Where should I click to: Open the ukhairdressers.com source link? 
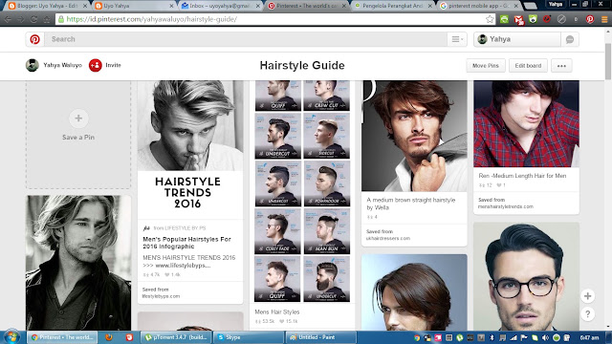click(388, 238)
